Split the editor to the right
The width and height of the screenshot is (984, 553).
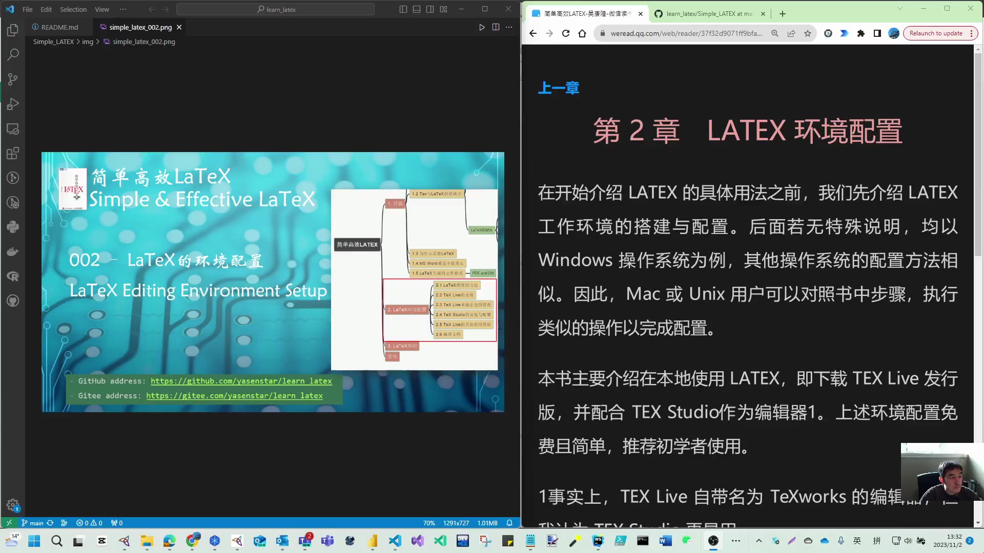(x=496, y=27)
